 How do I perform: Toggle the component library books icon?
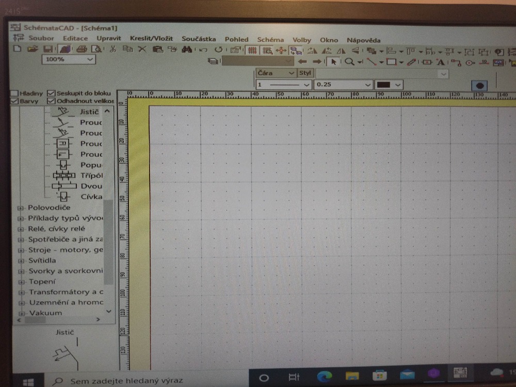[x=65, y=50]
